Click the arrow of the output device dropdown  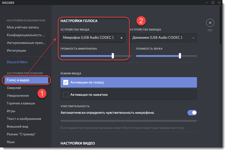(x=193, y=38)
